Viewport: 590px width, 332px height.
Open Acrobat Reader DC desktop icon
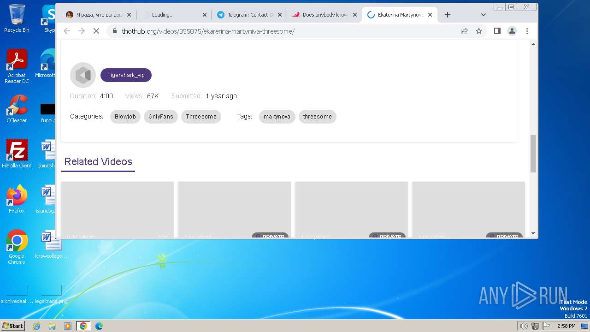(x=17, y=66)
